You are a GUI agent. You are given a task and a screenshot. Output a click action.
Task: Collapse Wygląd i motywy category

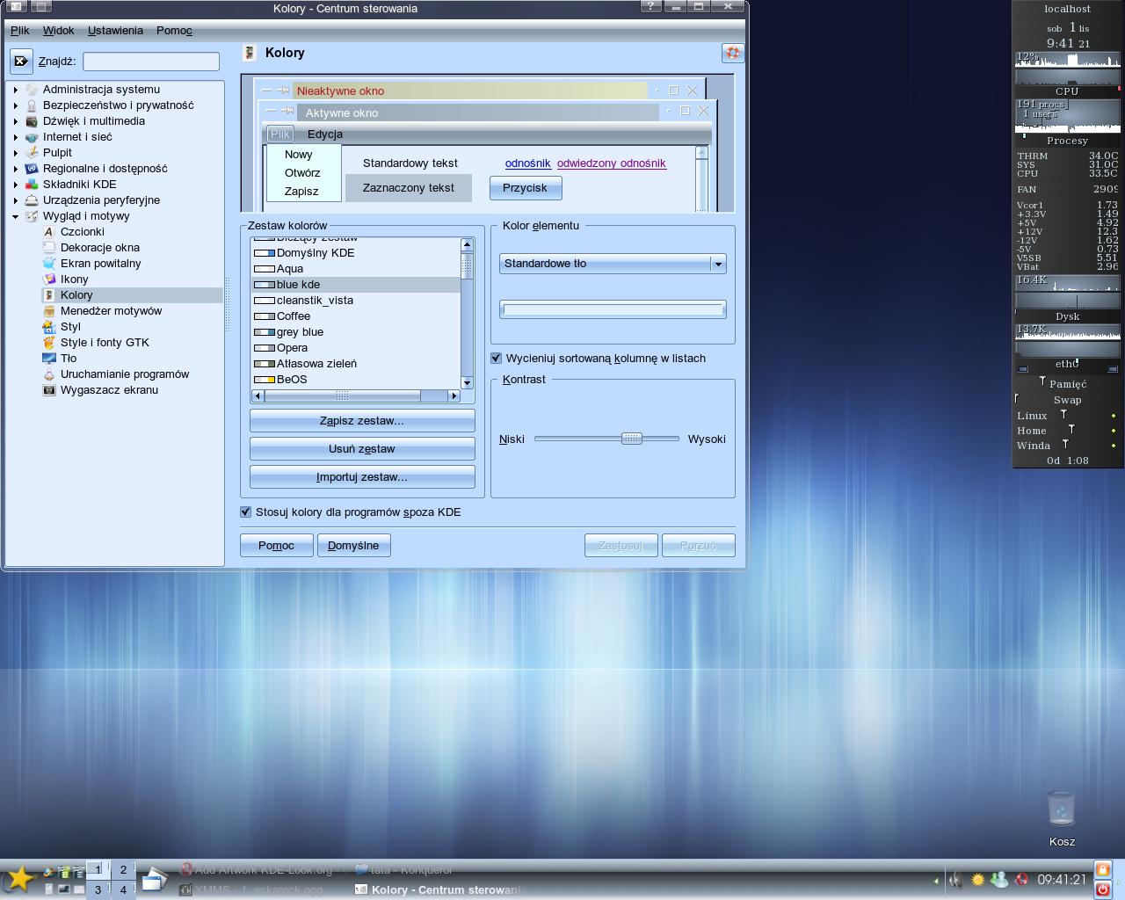pyautogui.click(x=16, y=216)
